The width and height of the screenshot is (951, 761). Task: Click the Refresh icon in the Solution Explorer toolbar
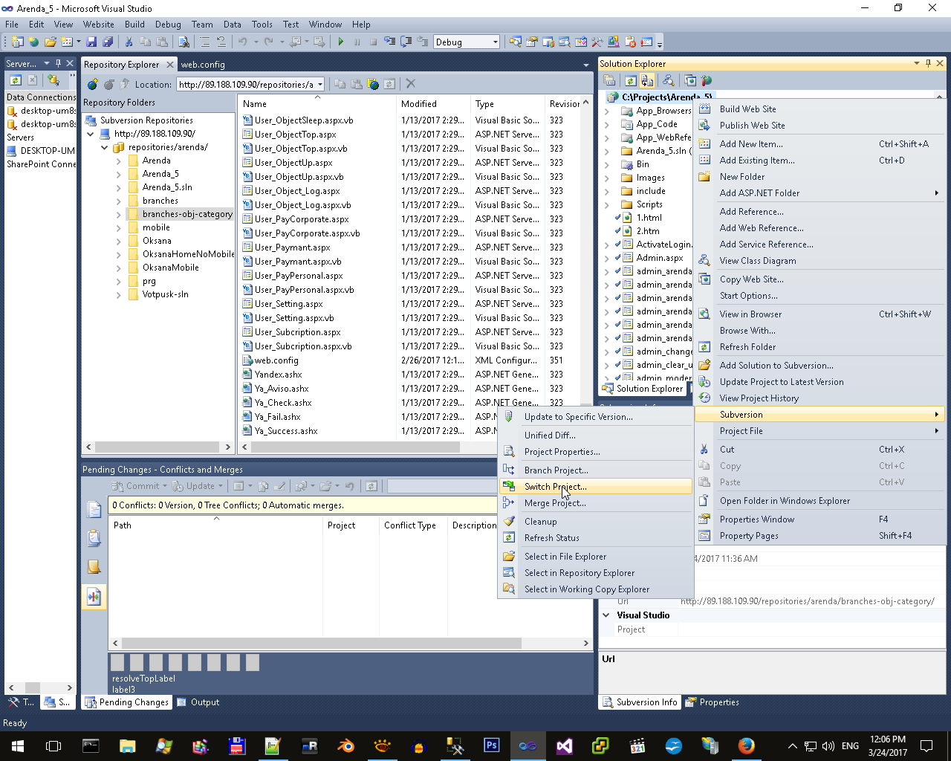(x=630, y=80)
